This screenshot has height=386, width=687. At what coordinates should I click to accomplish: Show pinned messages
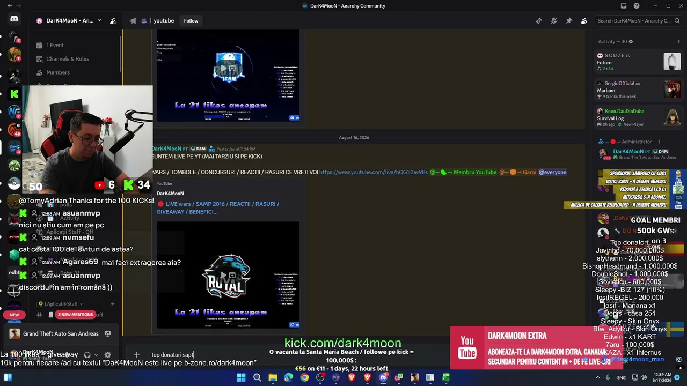click(x=569, y=21)
